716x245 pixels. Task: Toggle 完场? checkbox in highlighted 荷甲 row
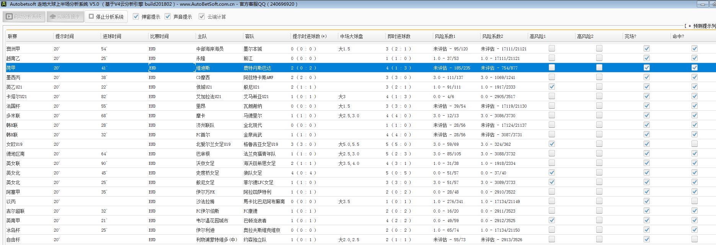point(646,68)
